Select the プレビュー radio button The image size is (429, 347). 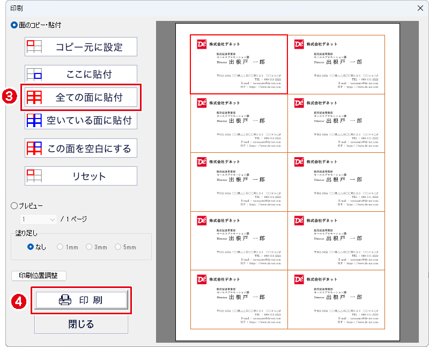click(x=14, y=205)
